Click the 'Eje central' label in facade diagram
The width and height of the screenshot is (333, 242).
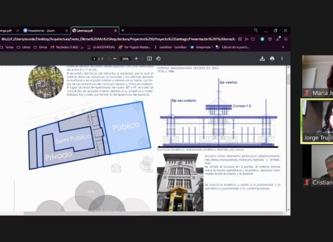(228, 83)
